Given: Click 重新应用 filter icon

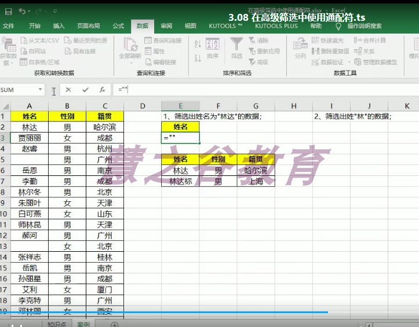Looking at the screenshot, I should pos(252,51).
